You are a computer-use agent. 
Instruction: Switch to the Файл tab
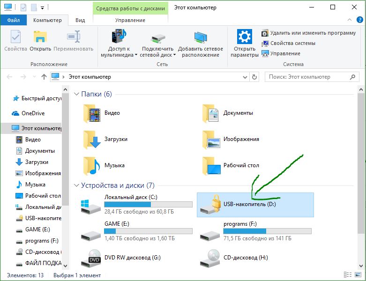(x=13, y=20)
